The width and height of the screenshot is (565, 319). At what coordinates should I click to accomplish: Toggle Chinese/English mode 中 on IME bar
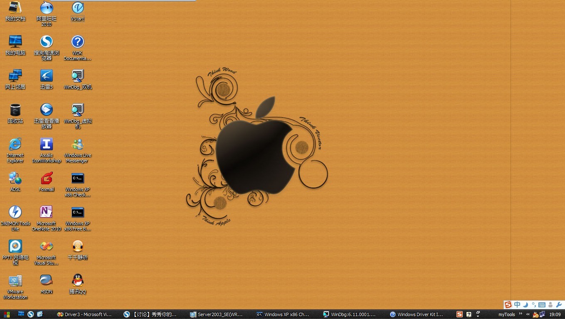[517, 305]
